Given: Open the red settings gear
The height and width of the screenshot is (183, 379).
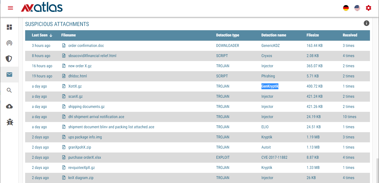Looking at the screenshot, I should pyautogui.click(x=369, y=8).
